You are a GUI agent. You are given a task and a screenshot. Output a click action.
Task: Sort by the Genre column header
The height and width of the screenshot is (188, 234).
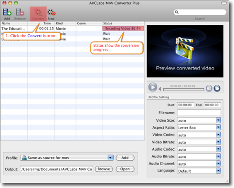89,23
